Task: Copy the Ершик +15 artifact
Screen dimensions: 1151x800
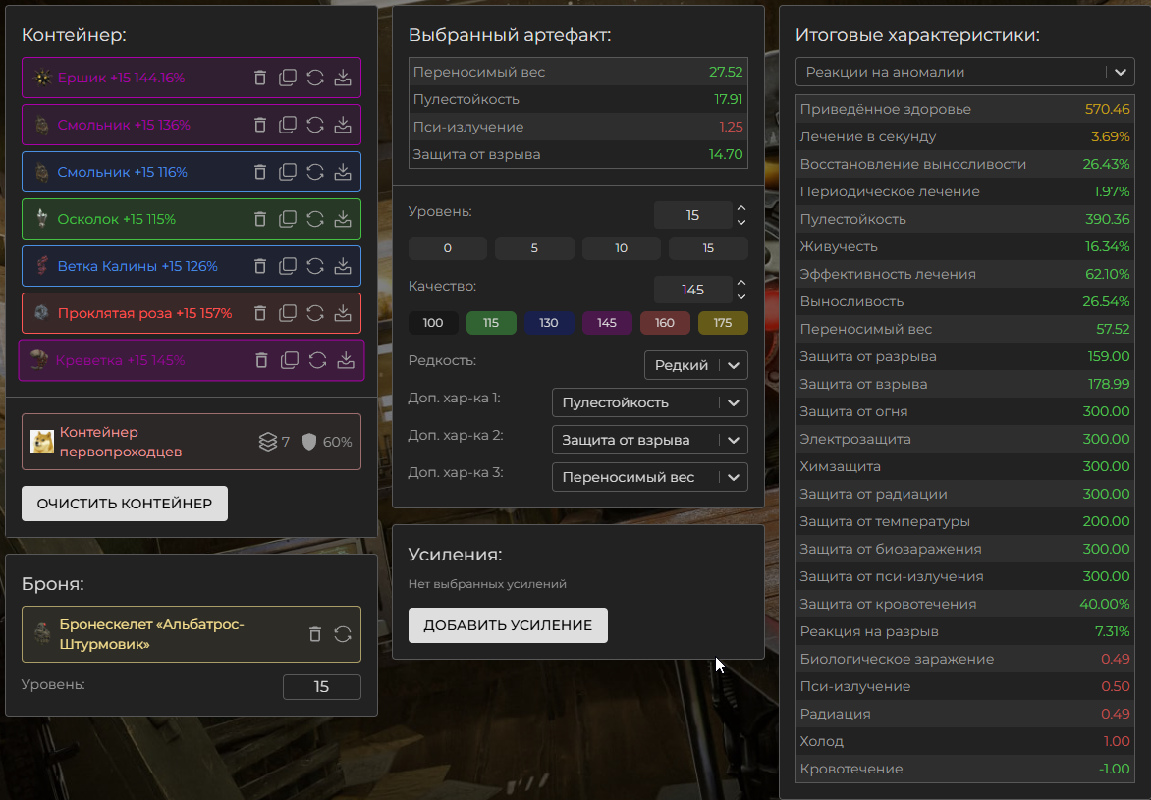Action: tap(288, 78)
